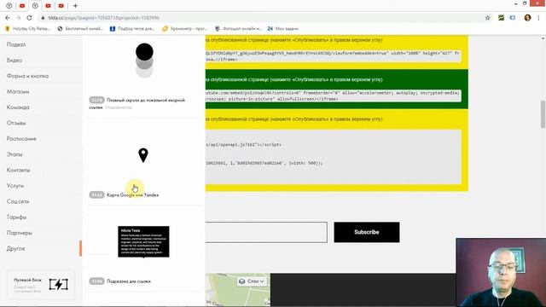Open the Бесплатный онлайн bookmark
This screenshot has height=307, width=546.
click(80, 28)
